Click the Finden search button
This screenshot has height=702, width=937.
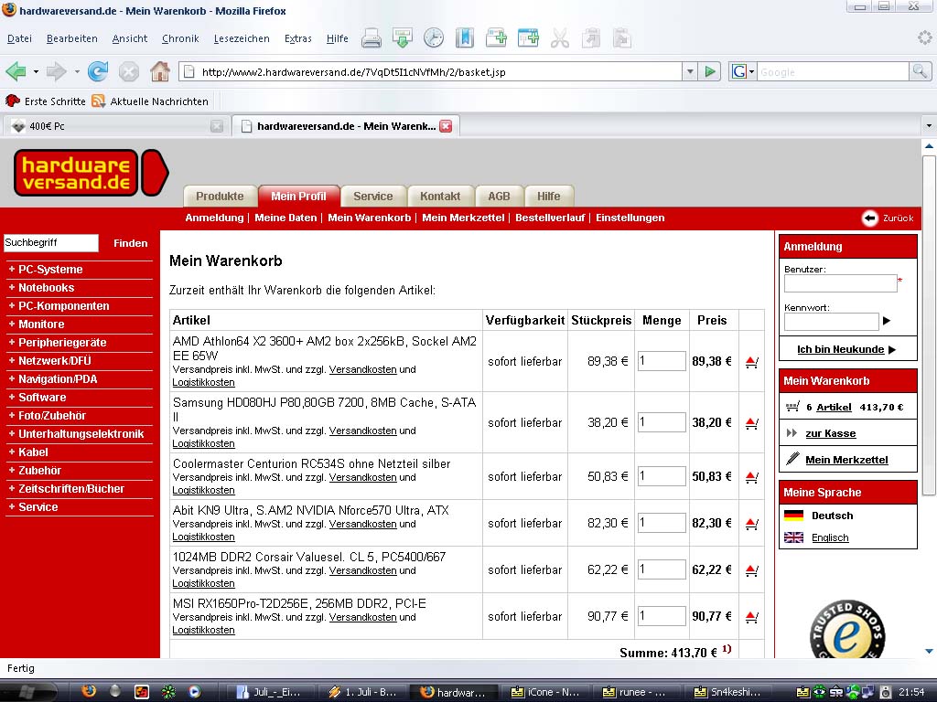pyautogui.click(x=130, y=243)
